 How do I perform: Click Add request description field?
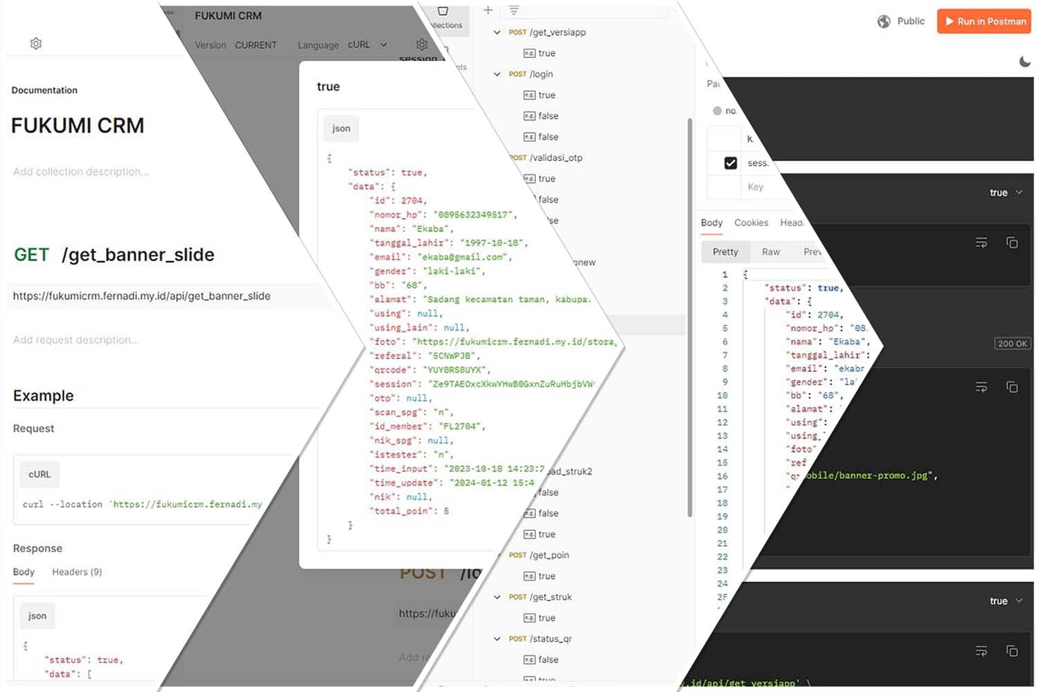tap(76, 340)
